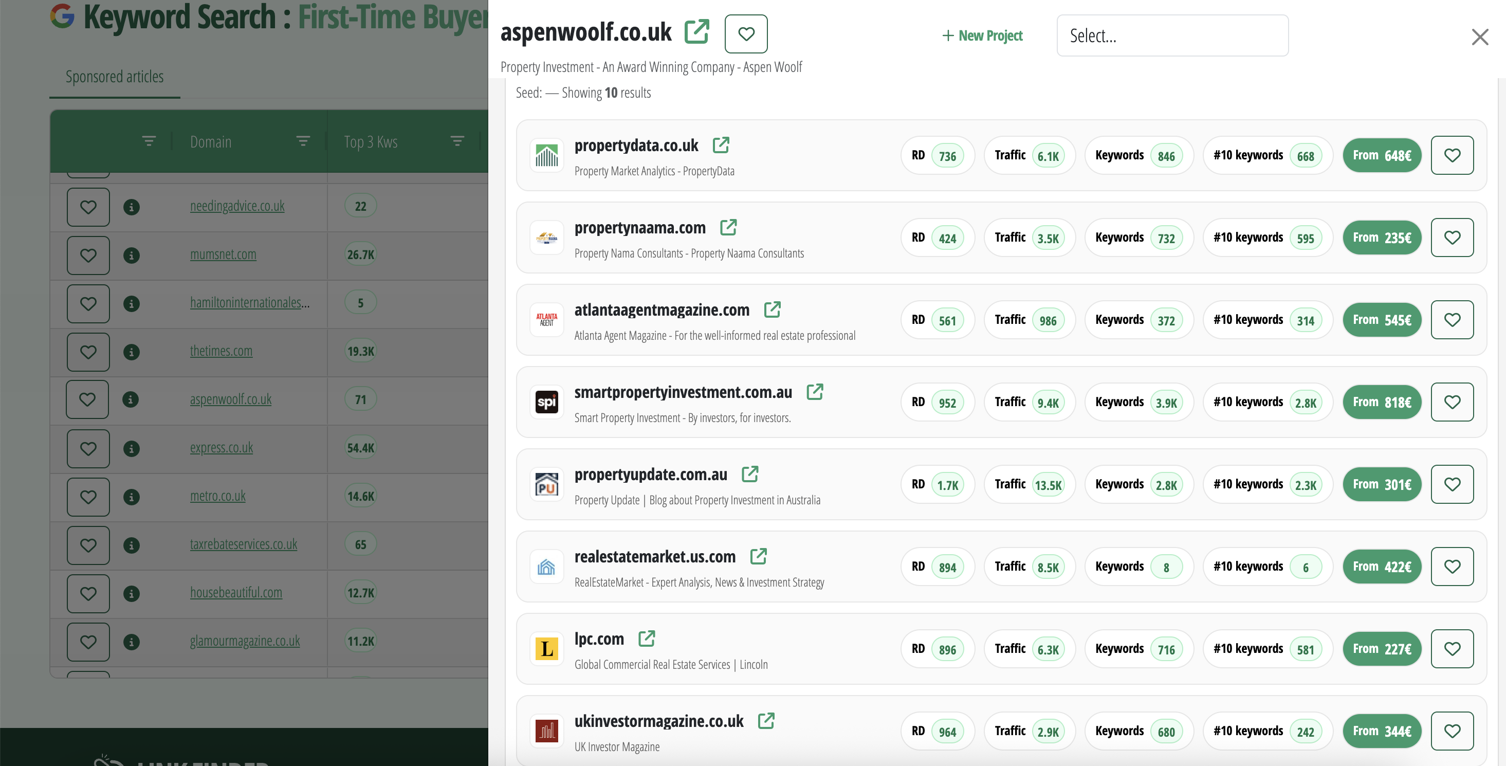The width and height of the screenshot is (1506, 766).
Task: Open the taxrebateservices.co.uk domain link
Action: pyautogui.click(x=243, y=544)
